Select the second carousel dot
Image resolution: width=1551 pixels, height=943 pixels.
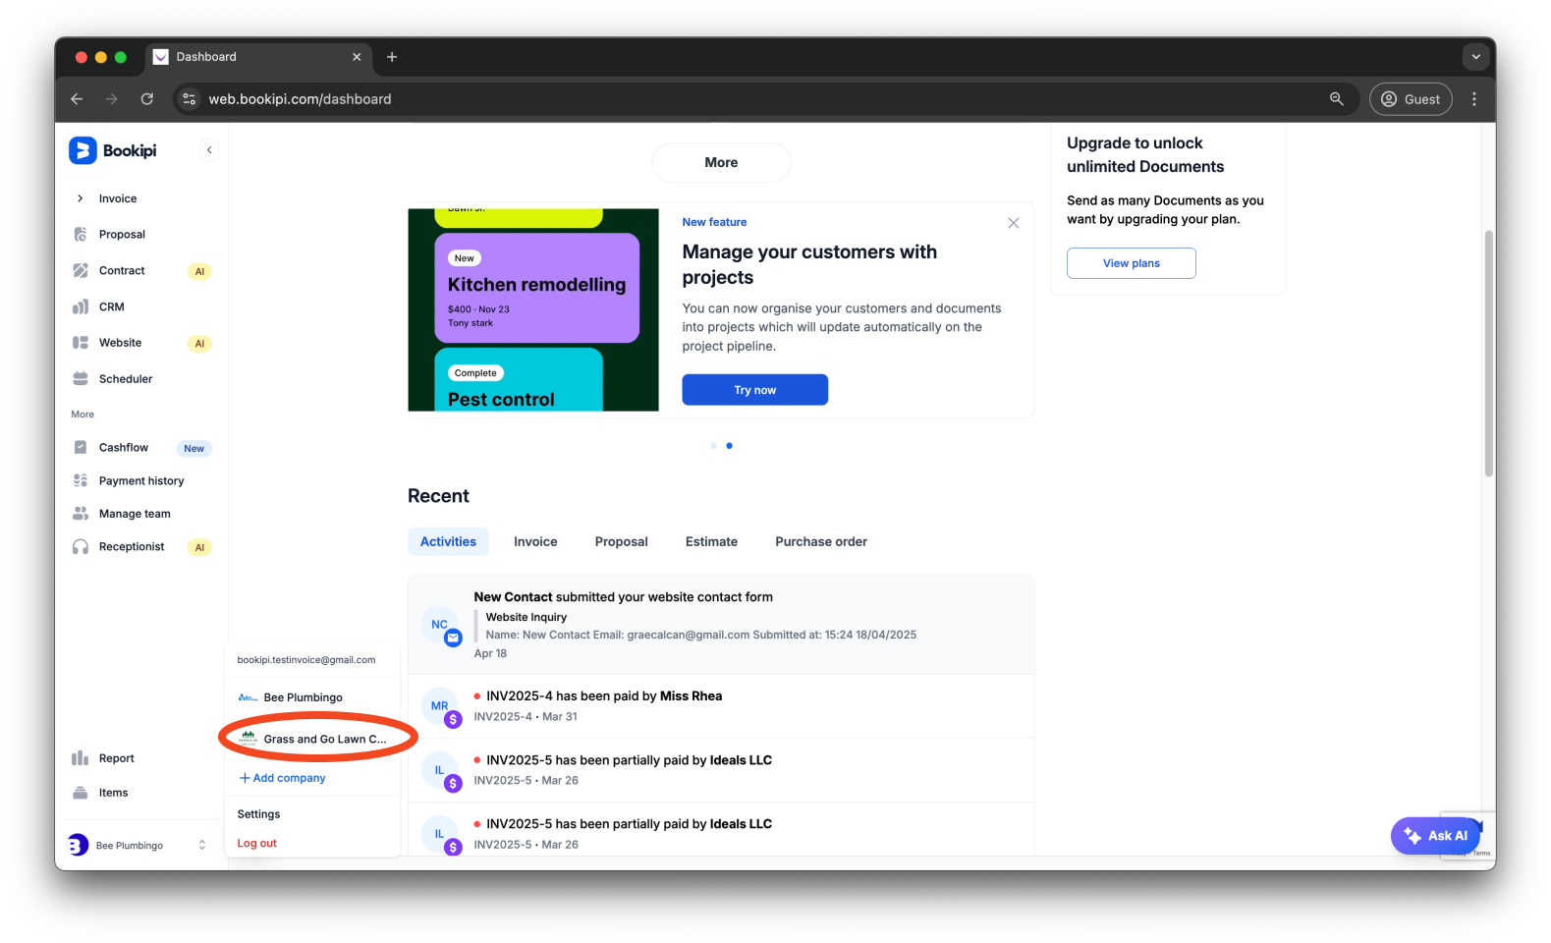(729, 446)
